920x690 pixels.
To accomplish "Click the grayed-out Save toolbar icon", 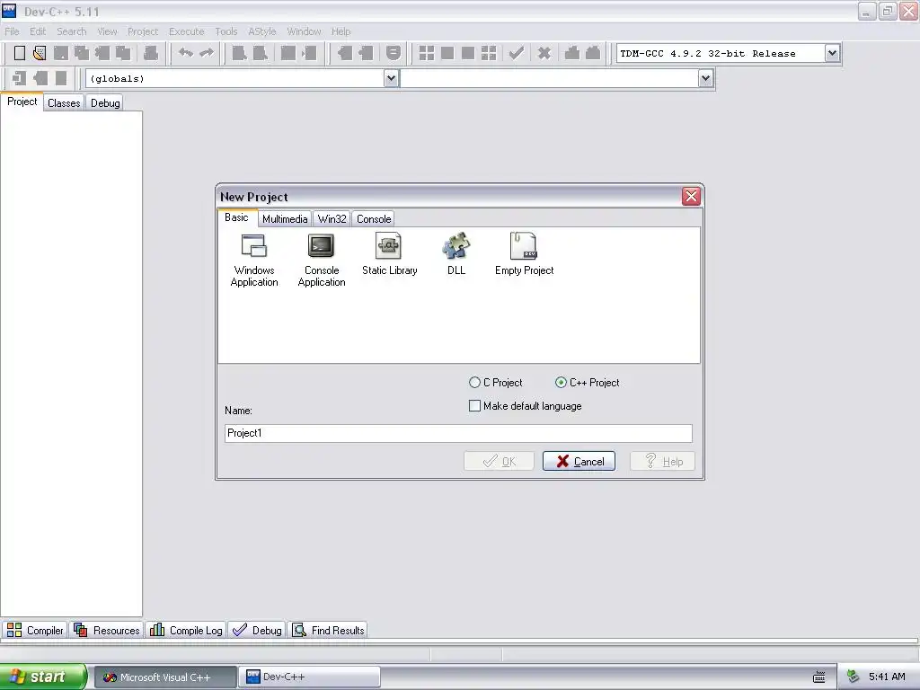I will coord(61,53).
